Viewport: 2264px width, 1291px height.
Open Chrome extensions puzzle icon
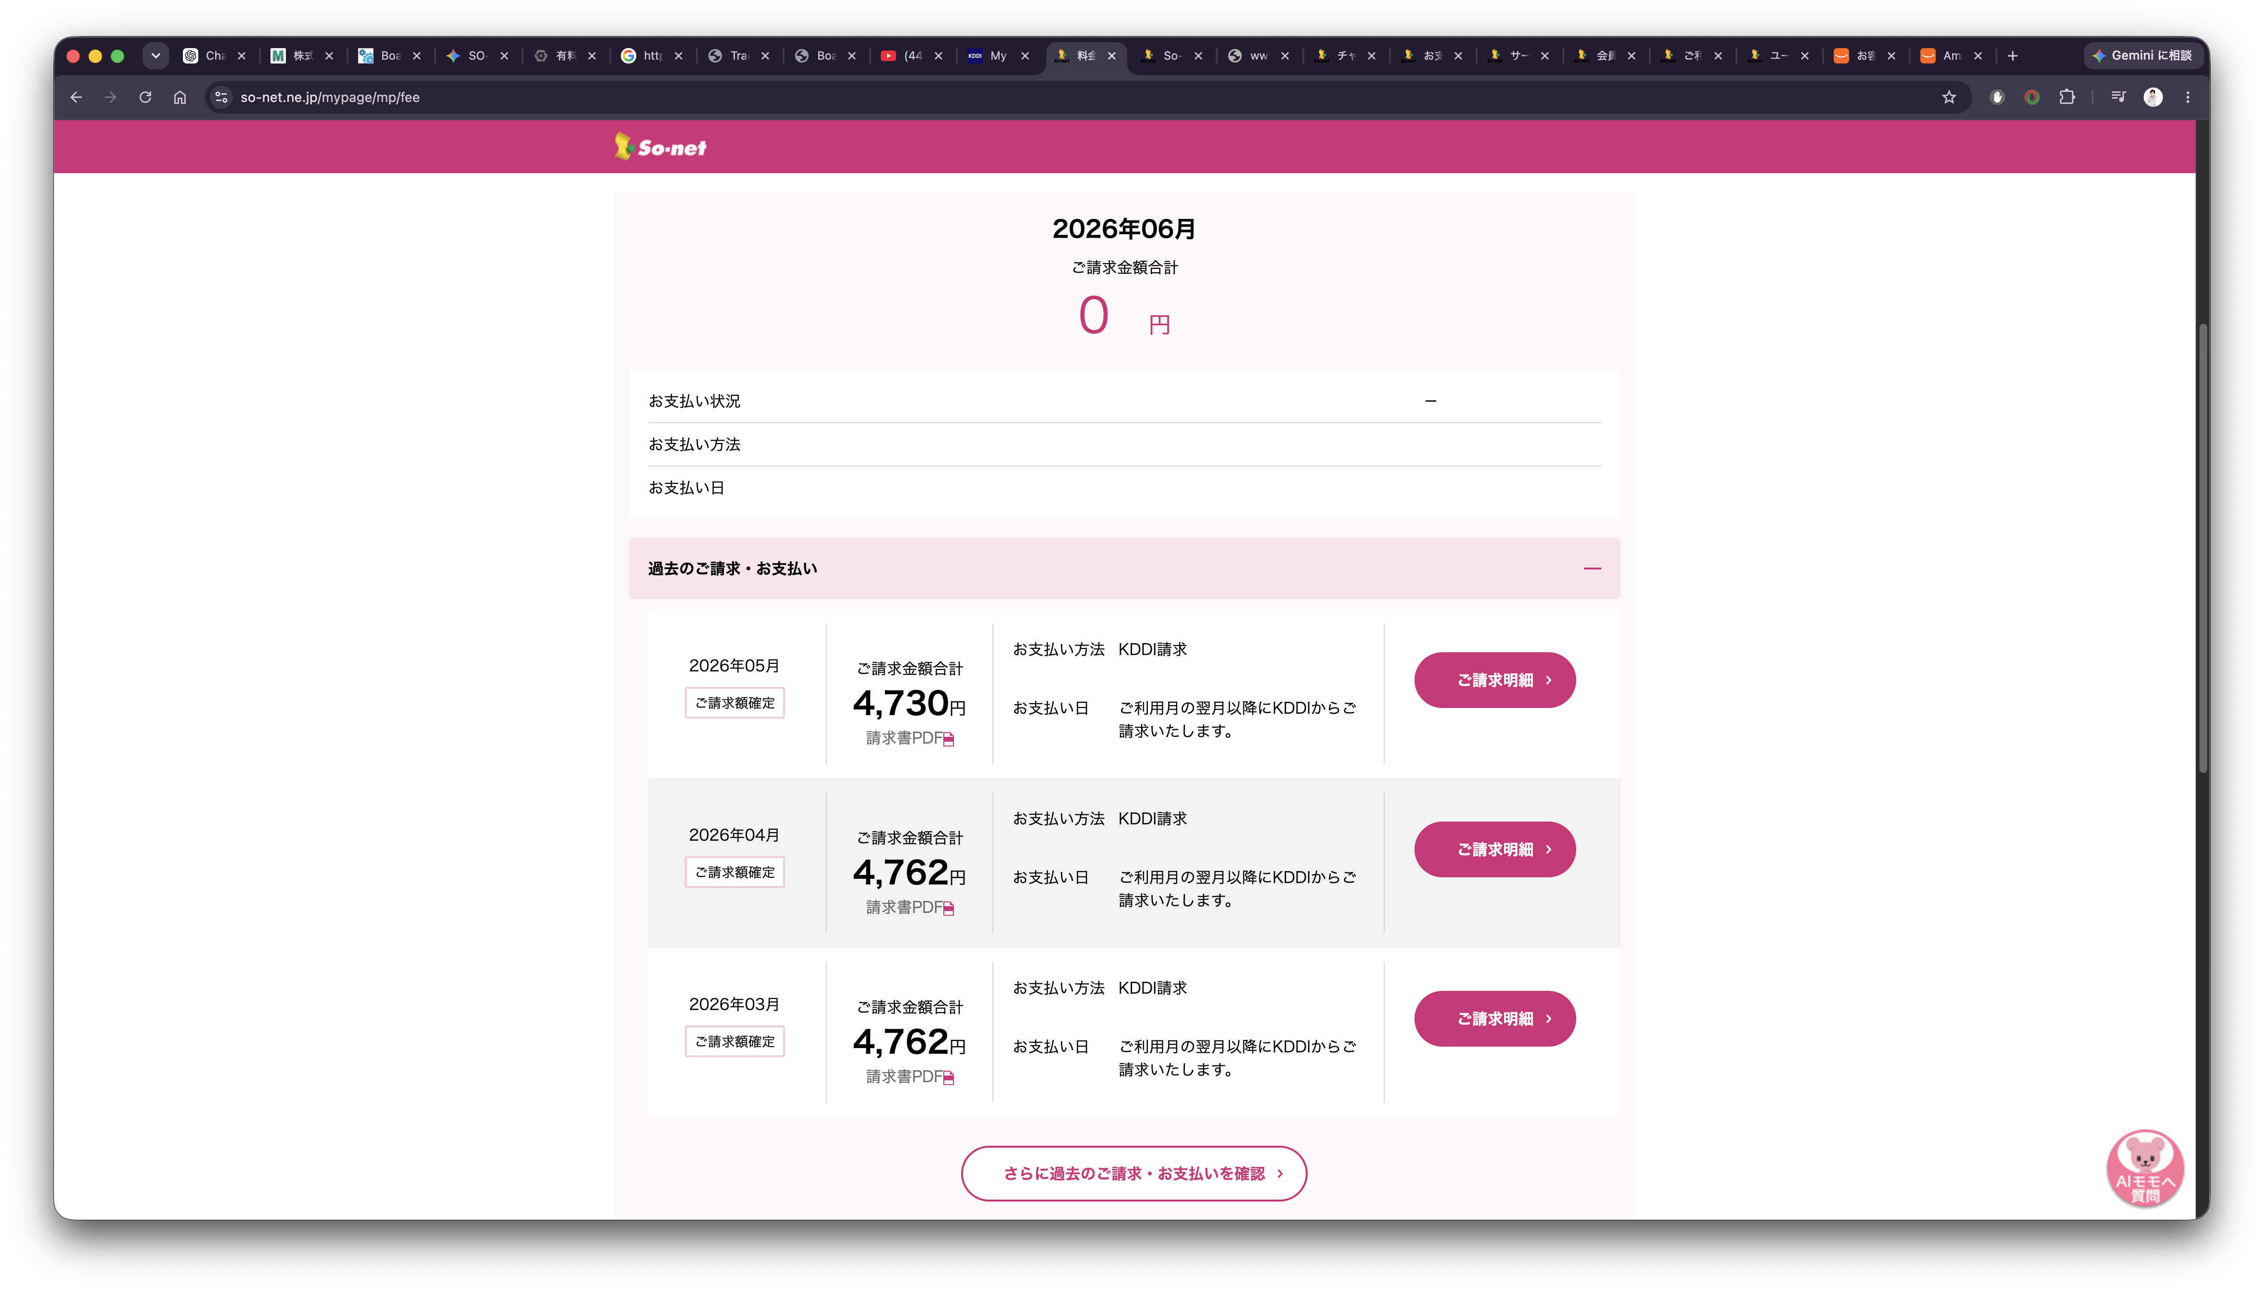tap(2067, 98)
